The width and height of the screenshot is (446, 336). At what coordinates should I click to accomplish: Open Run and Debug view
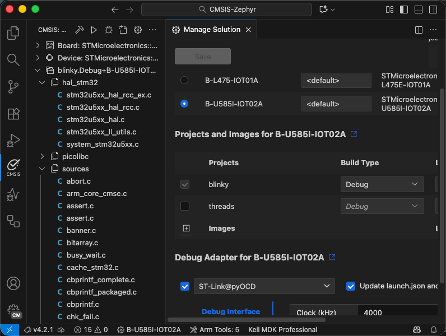[x=13, y=141]
